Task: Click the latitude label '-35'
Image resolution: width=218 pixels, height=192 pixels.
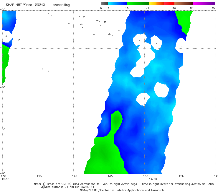Action: point(3,129)
